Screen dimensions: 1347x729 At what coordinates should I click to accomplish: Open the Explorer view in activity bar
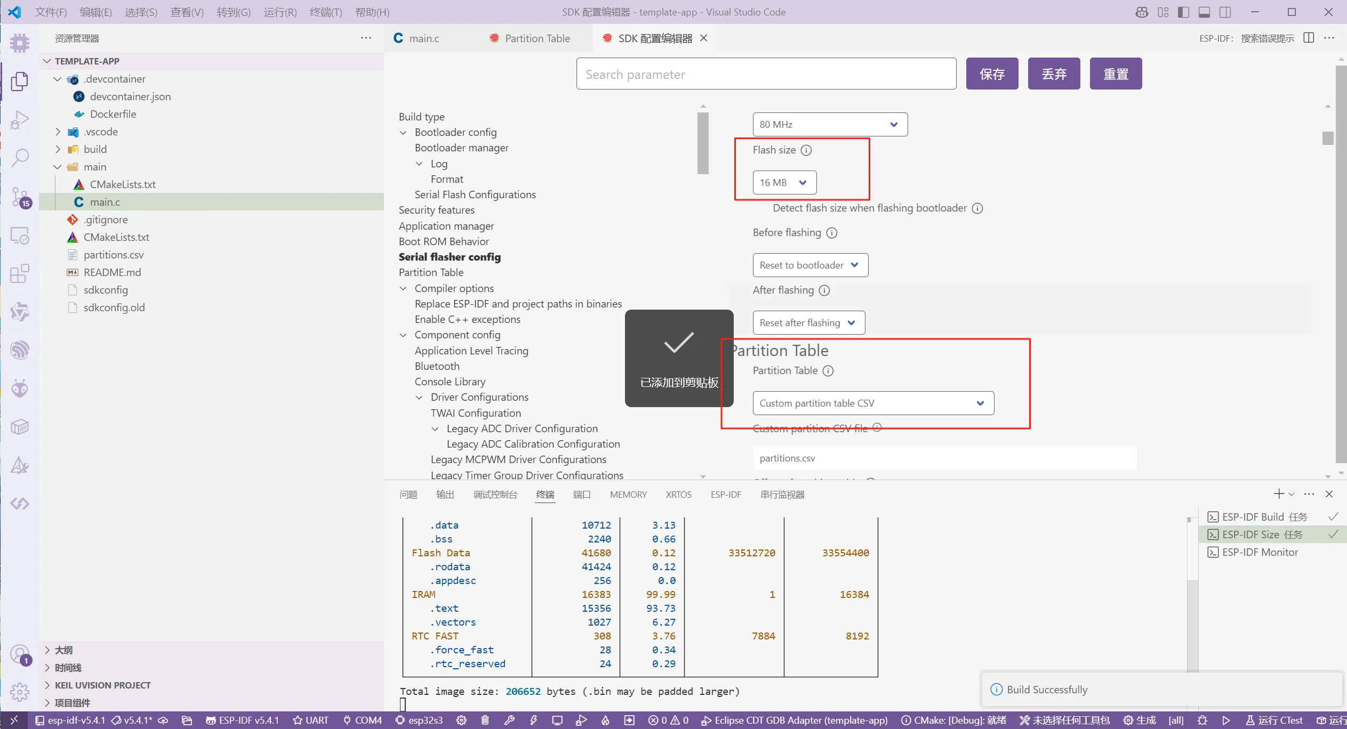pyautogui.click(x=20, y=82)
